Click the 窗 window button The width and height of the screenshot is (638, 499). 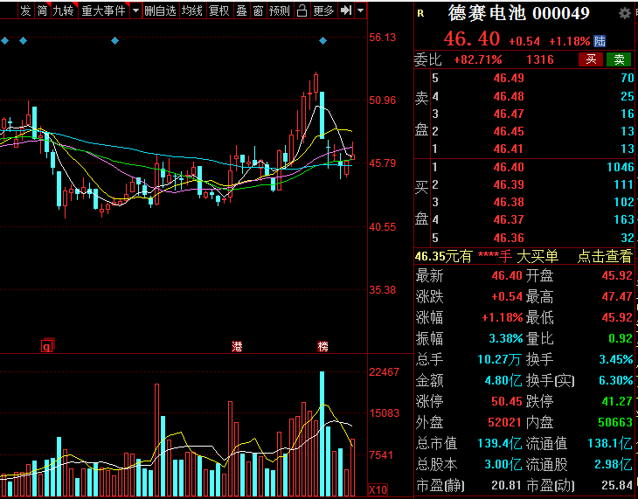tap(258, 10)
